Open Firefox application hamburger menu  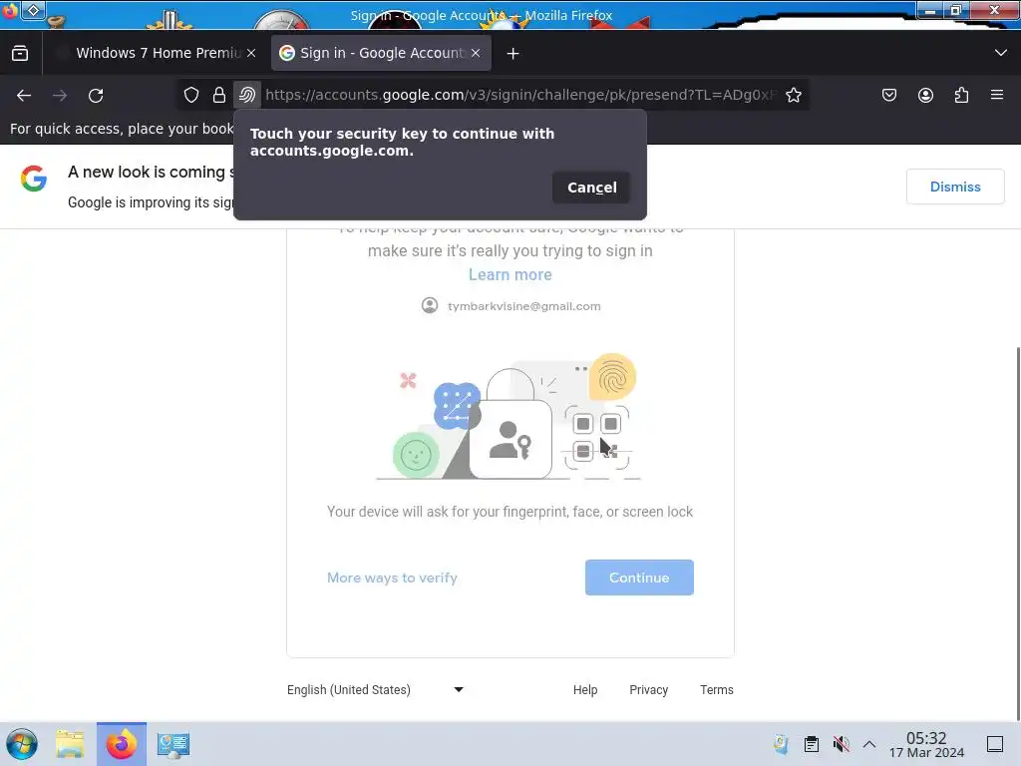click(997, 95)
